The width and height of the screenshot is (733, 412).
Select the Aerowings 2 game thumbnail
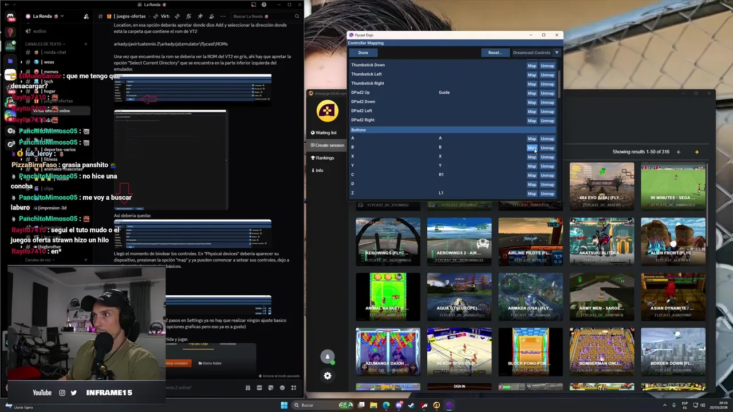tap(459, 241)
